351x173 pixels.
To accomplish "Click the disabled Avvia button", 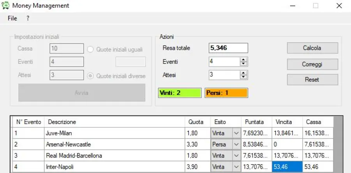I will [x=82, y=93].
